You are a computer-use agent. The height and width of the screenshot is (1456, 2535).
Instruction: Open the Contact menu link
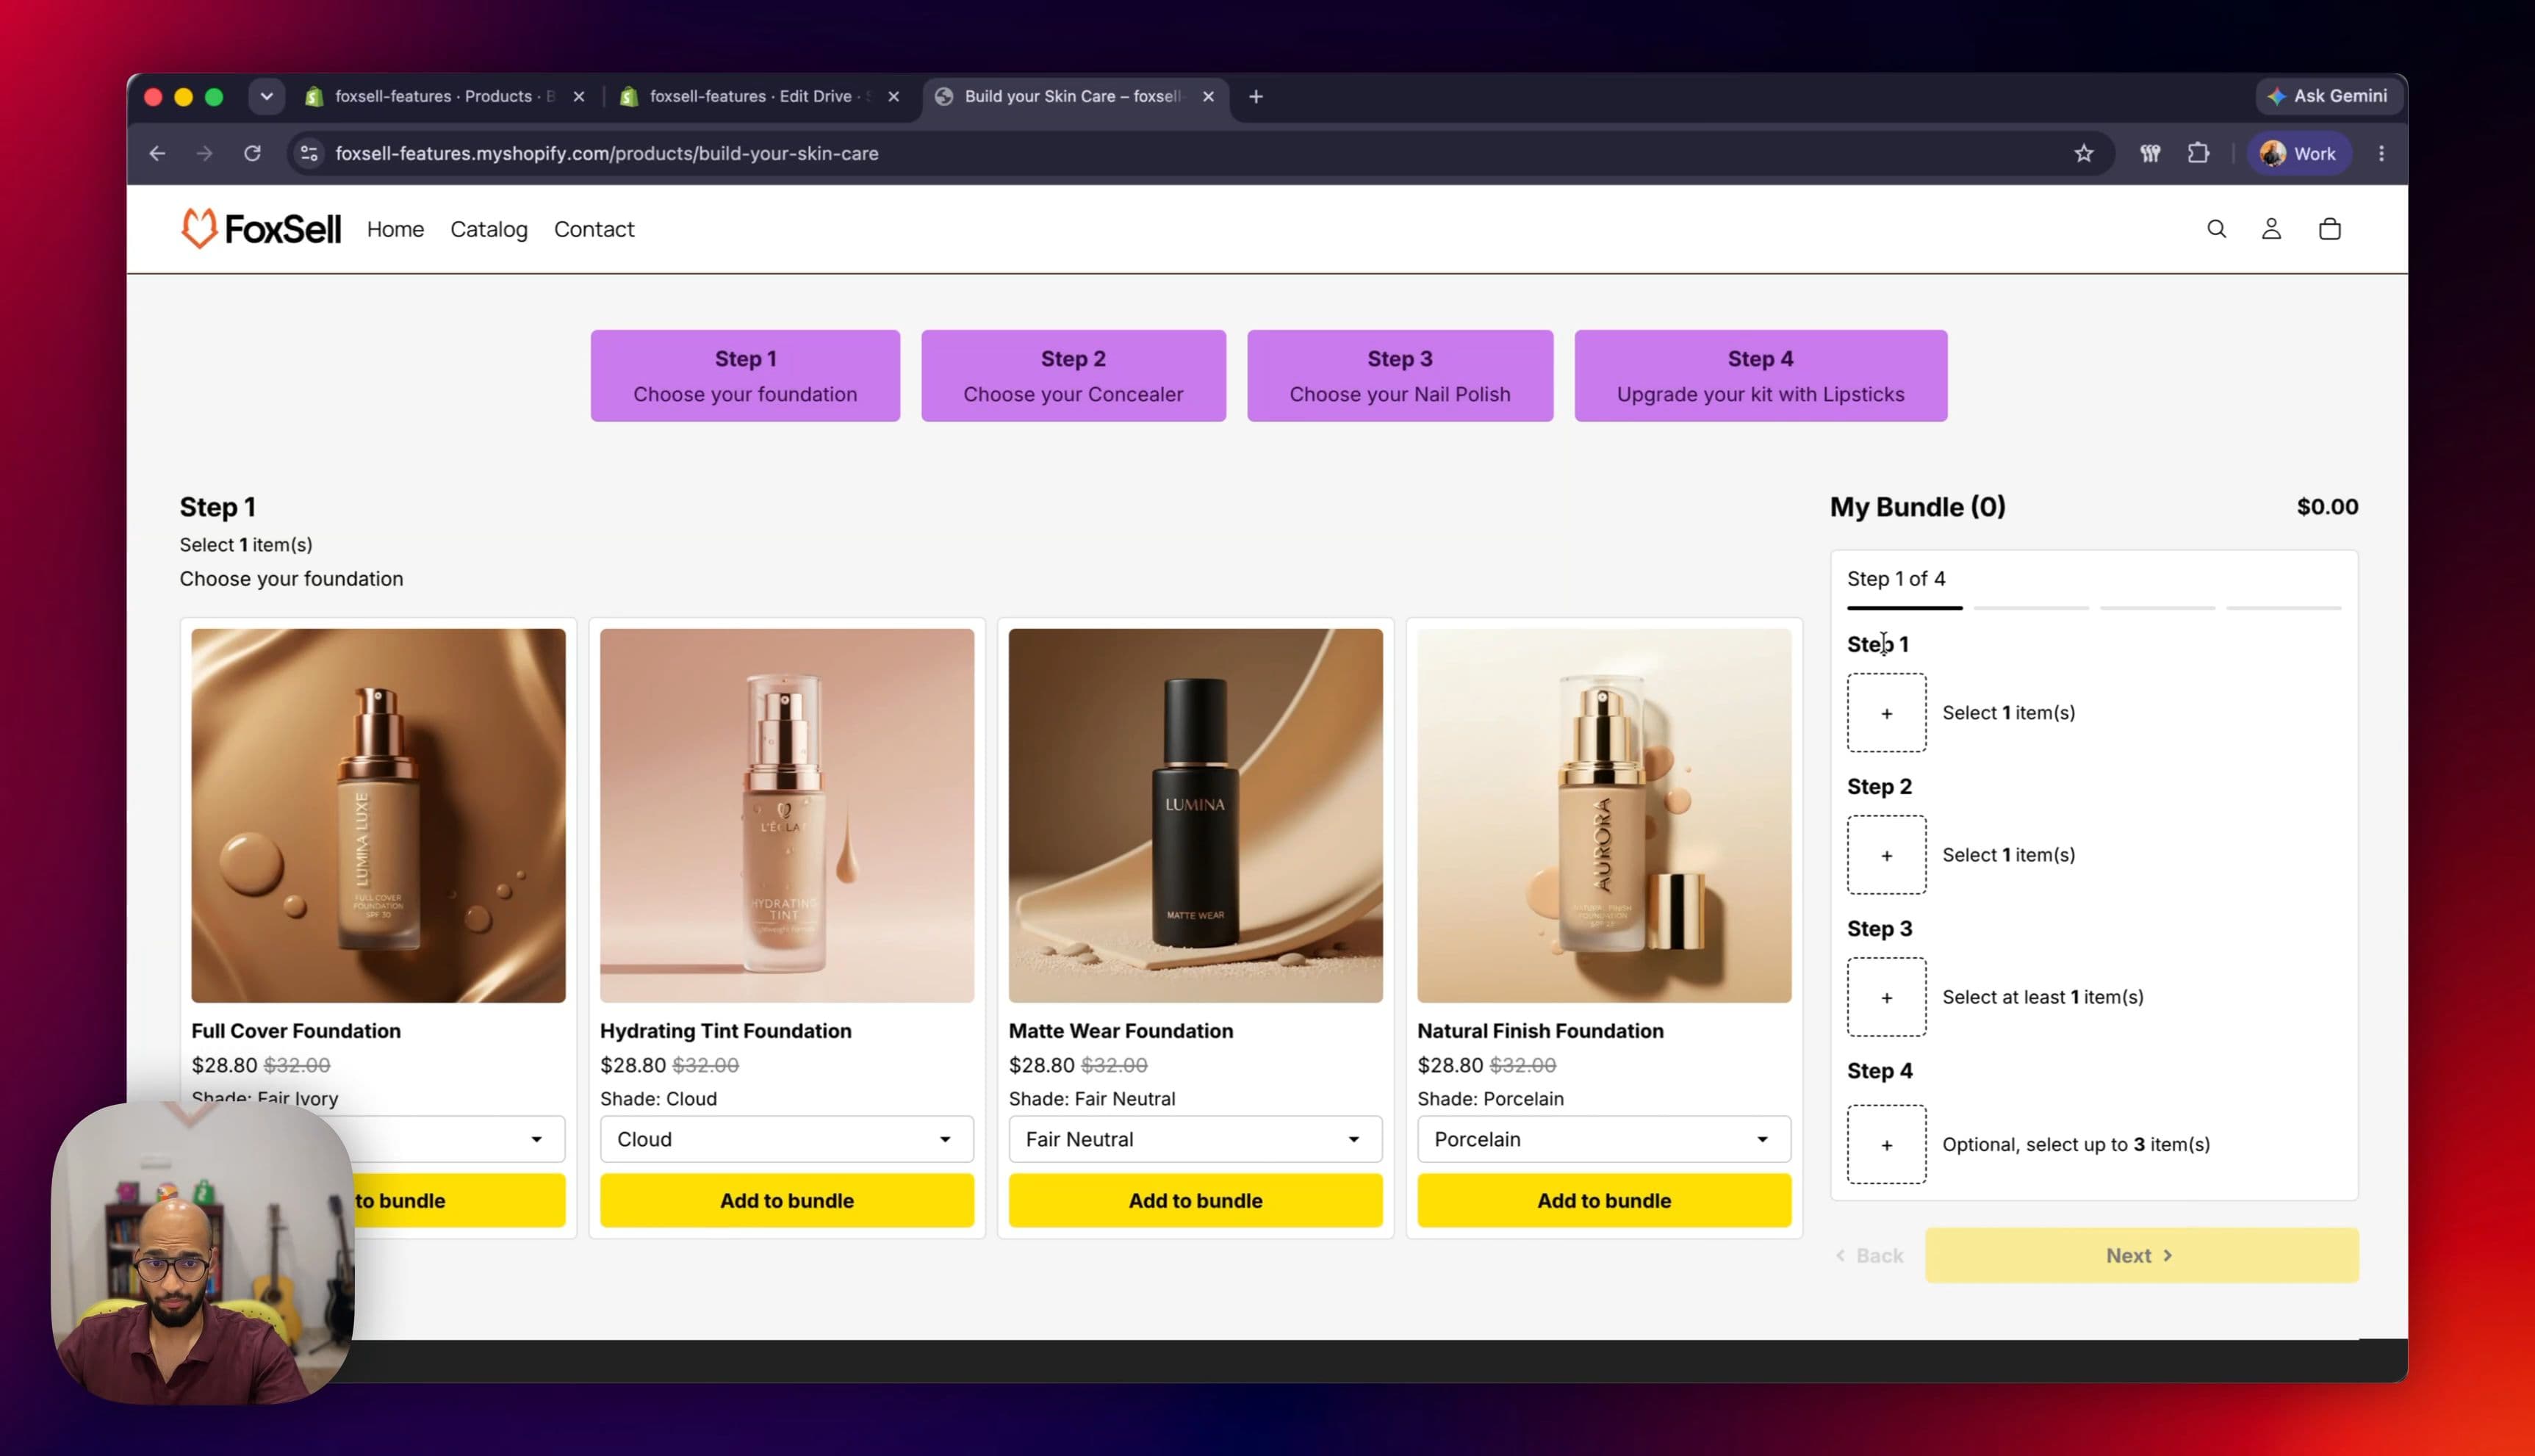(594, 229)
